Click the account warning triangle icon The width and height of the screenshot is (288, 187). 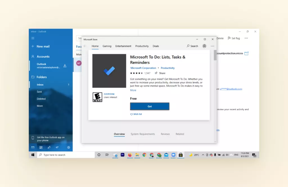[x=65, y=66]
